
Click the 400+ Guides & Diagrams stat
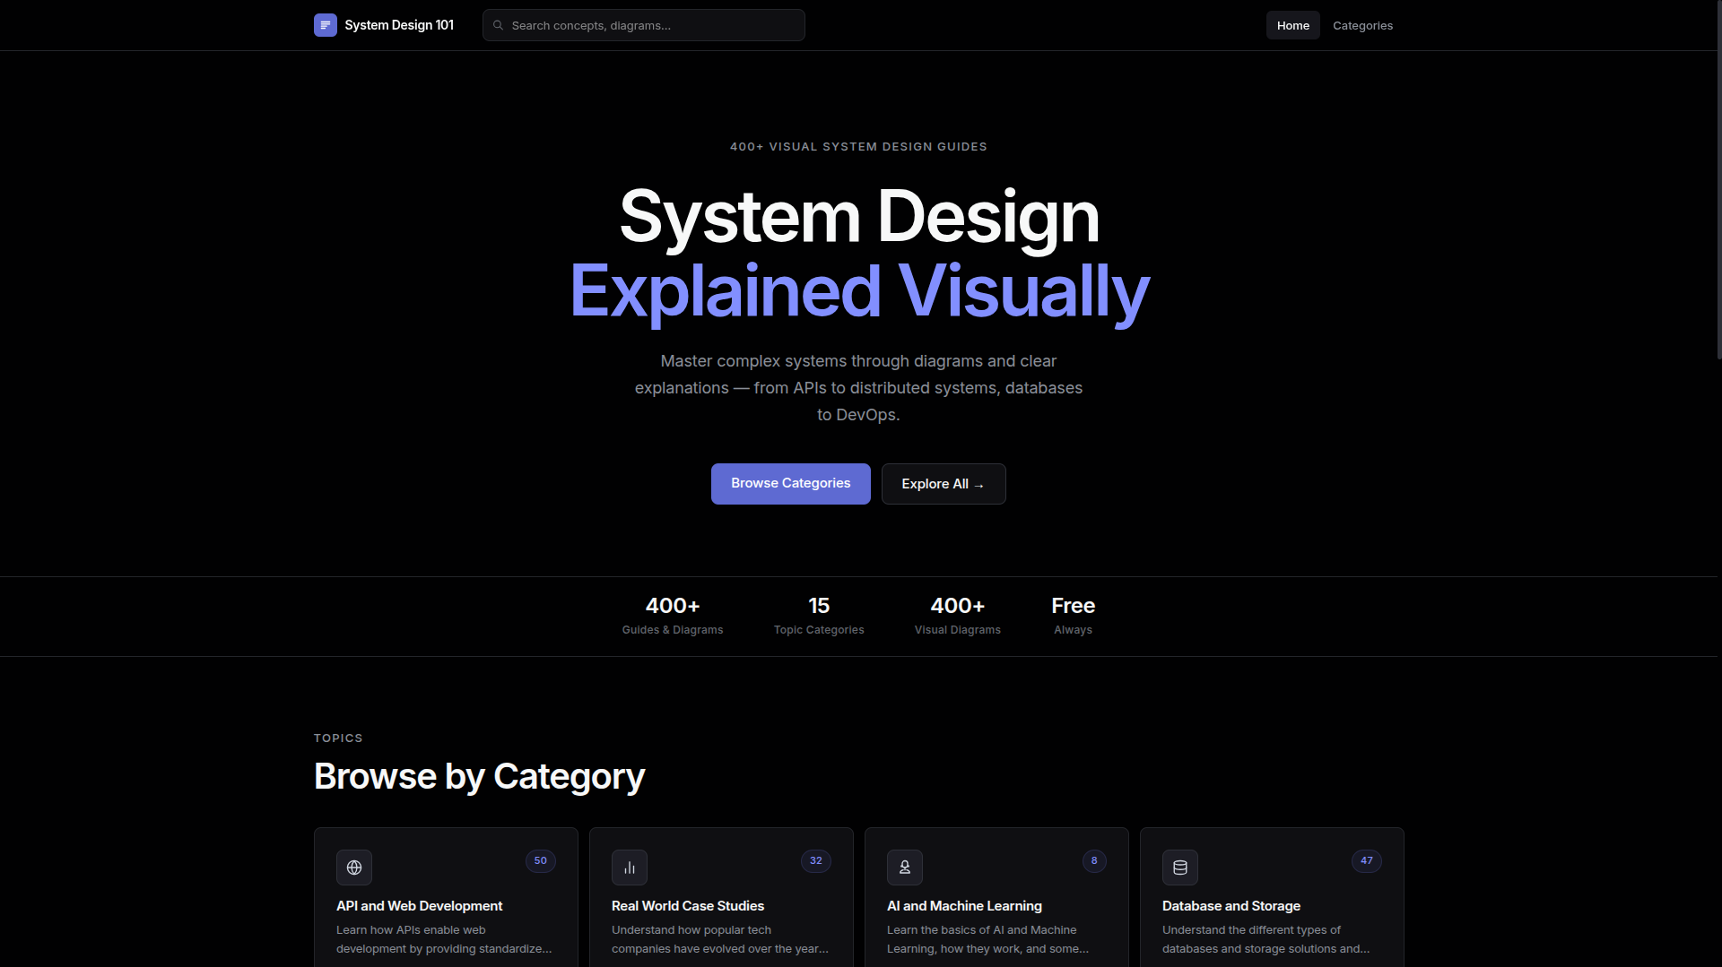673,617
